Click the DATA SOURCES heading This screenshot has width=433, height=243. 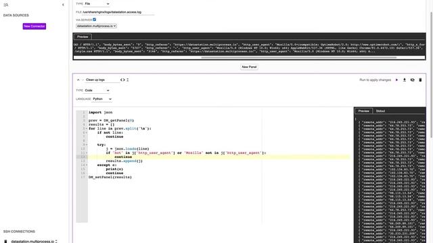(x=16, y=16)
